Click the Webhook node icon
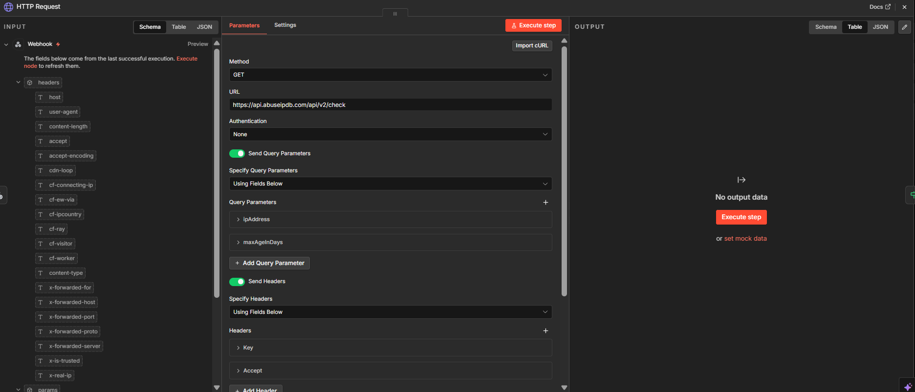 [18, 44]
